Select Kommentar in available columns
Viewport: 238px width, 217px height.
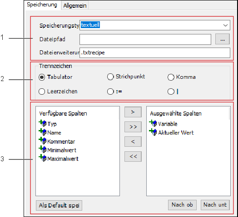tap(61, 142)
